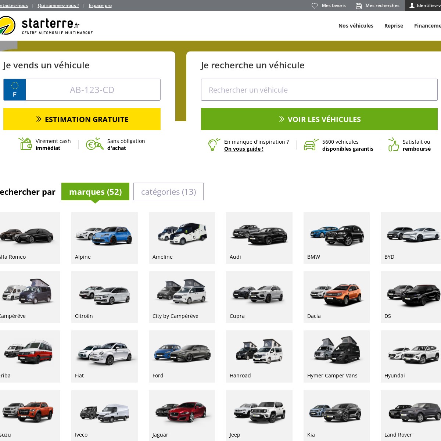Click the thumbs-up Satisfait ou remboursé icon
Image resolution: width=441 pixels, height=441 pixels.
point(394,144)
